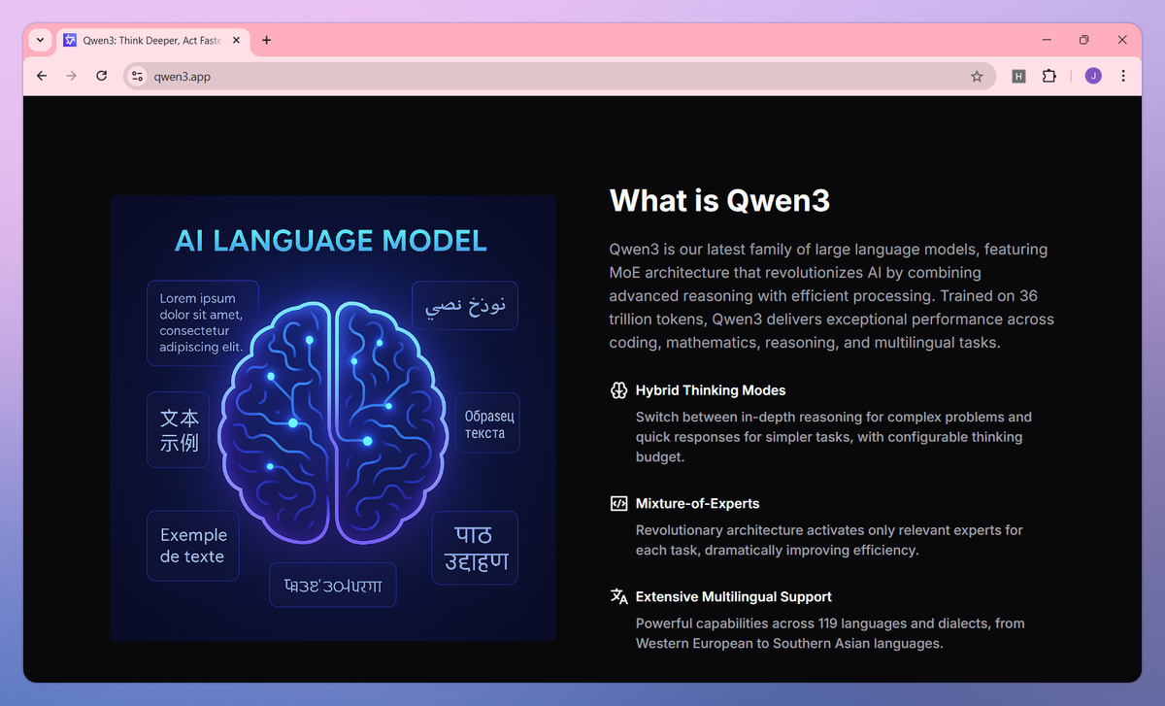Open the J profile avatar

1092,76
